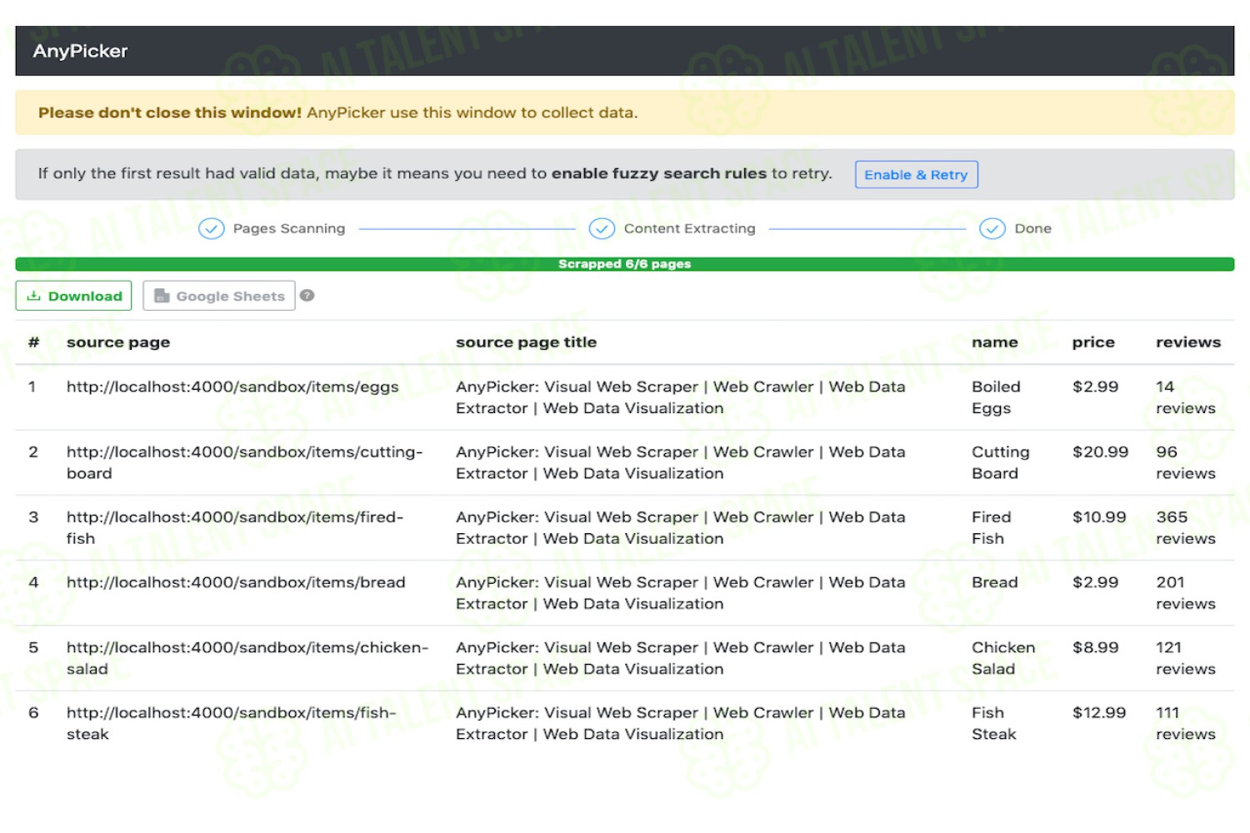The width and height of the screenshot is (1250, 833).
Task: Click the Cutting Board name cell
Action: [x=1001, y=462]
